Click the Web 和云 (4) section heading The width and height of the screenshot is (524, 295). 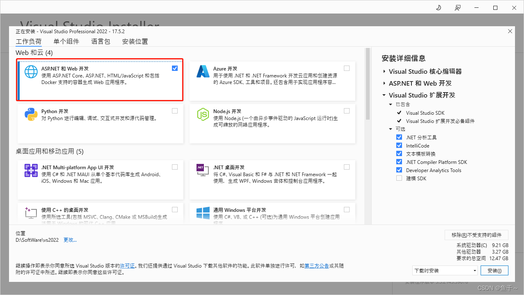tap(34, 53)
